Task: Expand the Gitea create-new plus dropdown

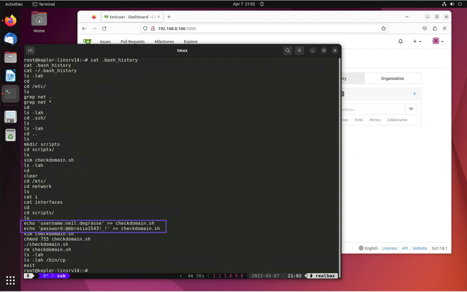Action: (417, 41)
